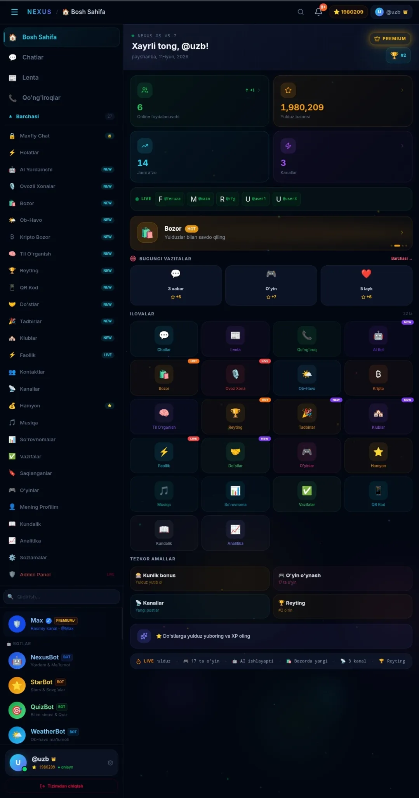The height and width of the screenshot is (798, 419).
Task: Click Tizimdan chiqish logout link
Action: [62, 786]
